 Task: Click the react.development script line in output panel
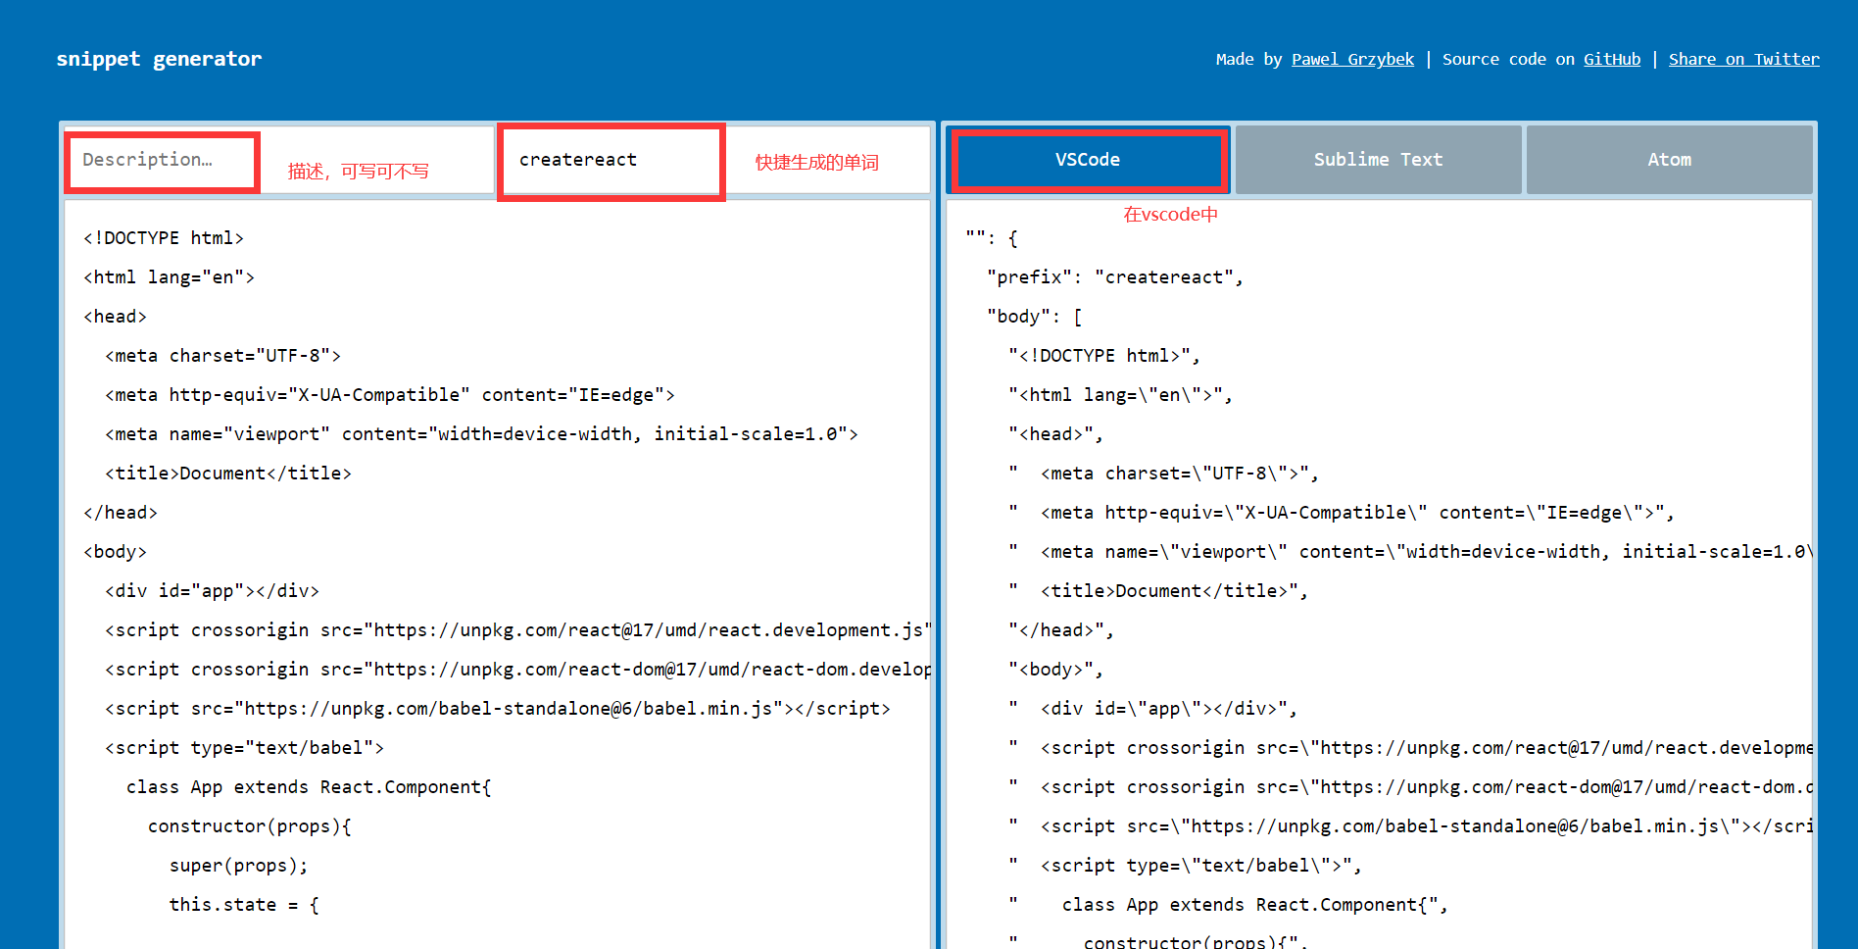[1410, 748]
